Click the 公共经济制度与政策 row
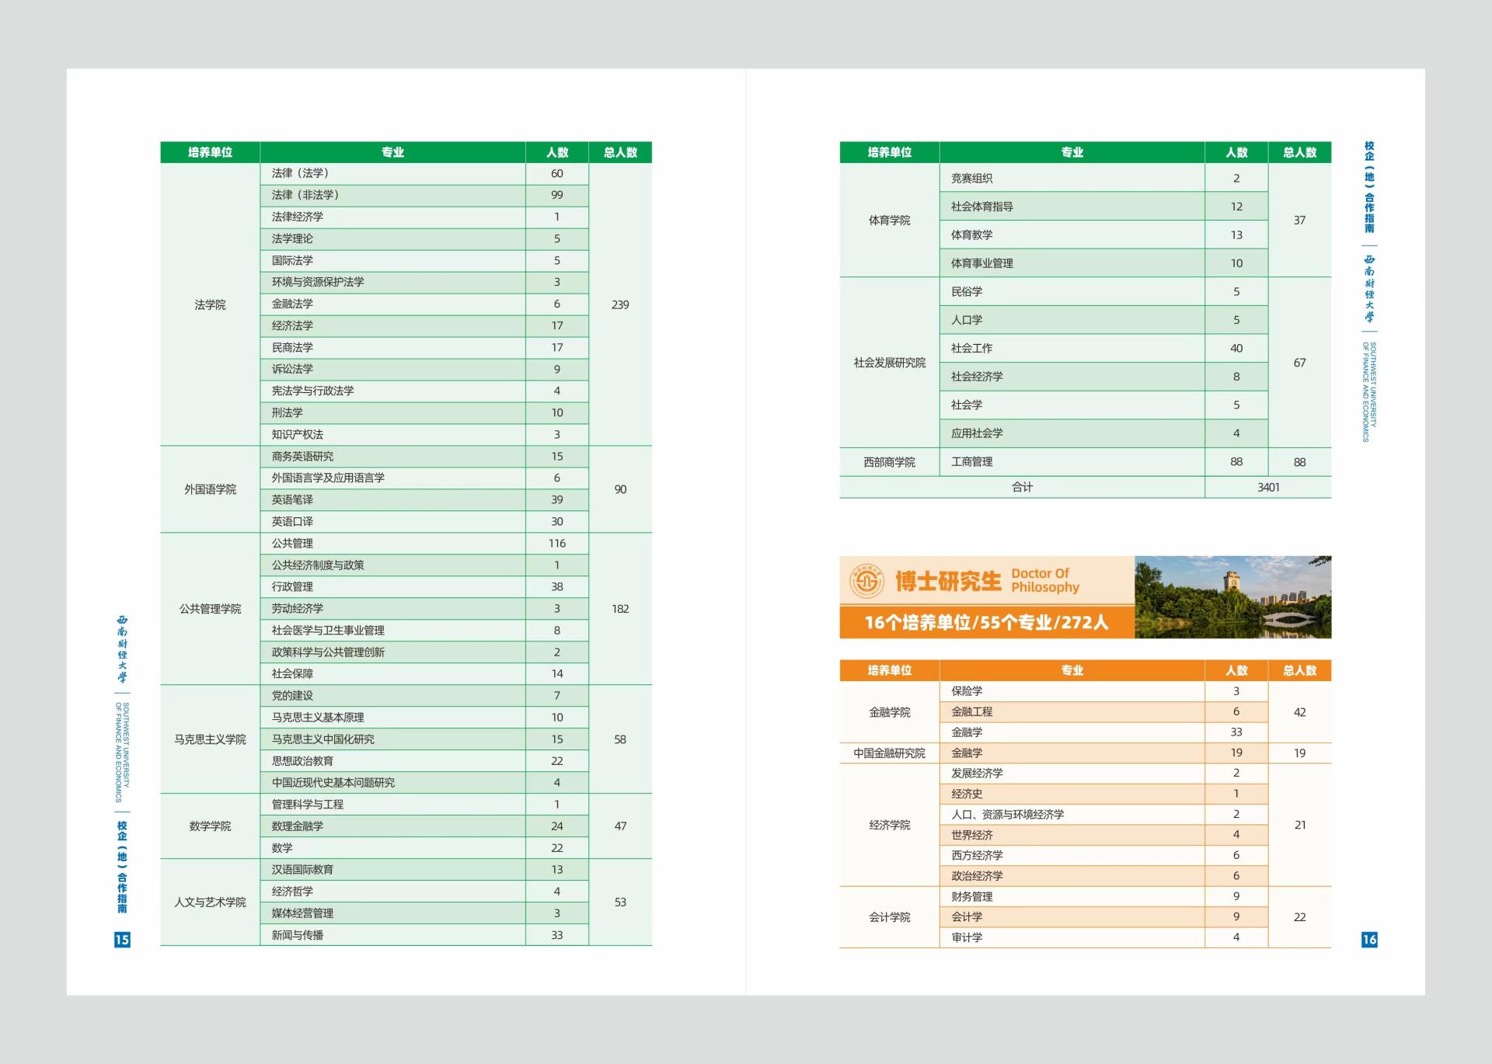Image resolution: width=1492 pixels, height=1064 pixels. click(x=424, y=565)
